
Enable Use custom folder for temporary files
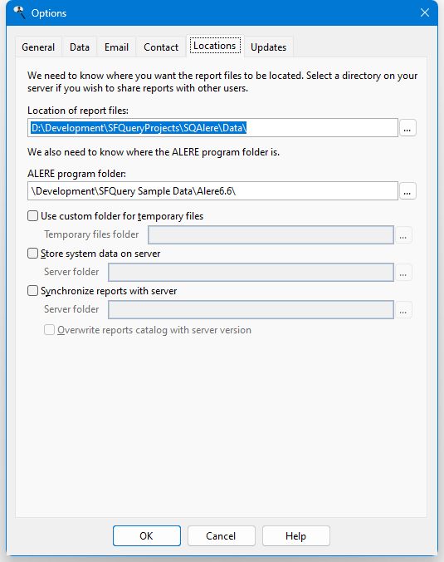tap(33, 216)
